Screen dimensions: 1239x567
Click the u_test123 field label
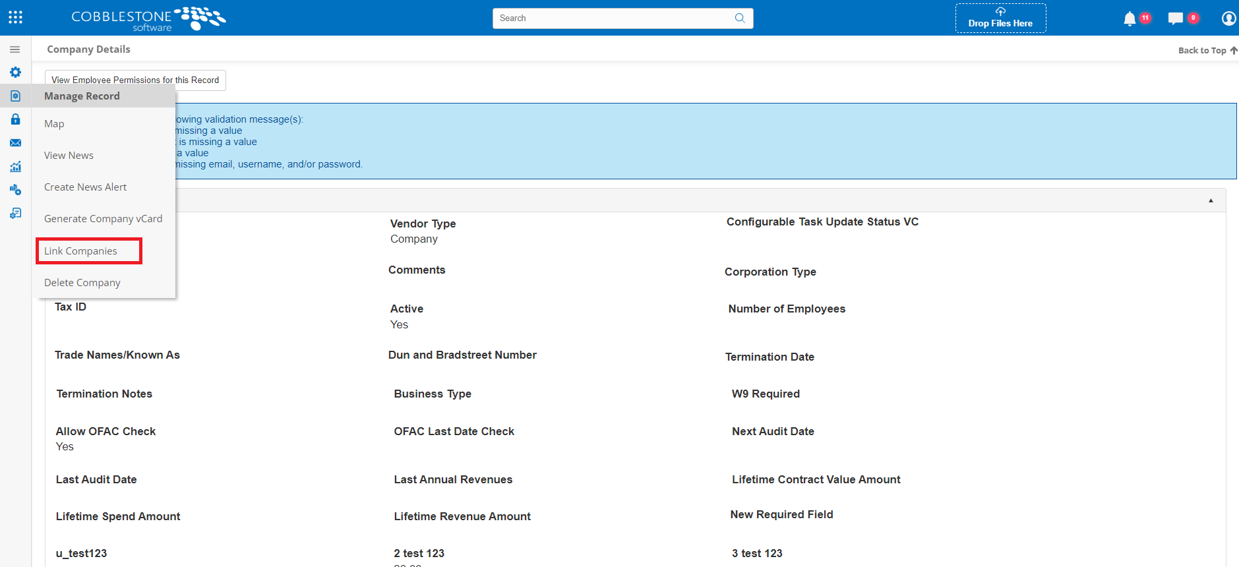[81, 554]
